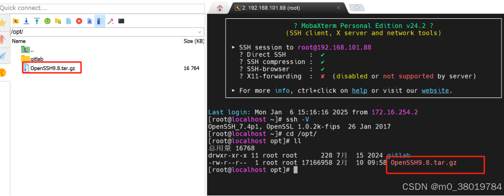Close the 192.168.101.88 session tab
The image size is (504, 196).
coord(338,8)
